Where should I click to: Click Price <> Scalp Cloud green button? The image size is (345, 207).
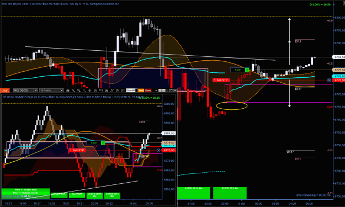pyautogui.click(x=25, y=190)
